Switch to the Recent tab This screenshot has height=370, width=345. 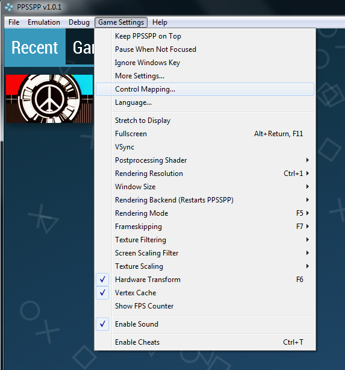pyautogui.click(x=35, y=48)
